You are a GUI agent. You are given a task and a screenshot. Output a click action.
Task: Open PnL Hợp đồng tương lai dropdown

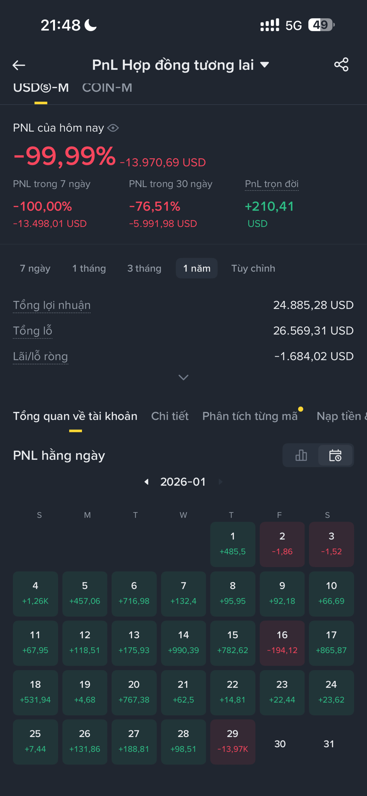180,65
